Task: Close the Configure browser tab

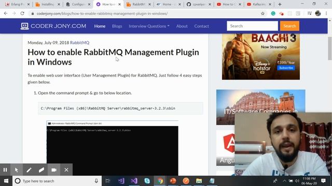Action: [x=89, y=4]
